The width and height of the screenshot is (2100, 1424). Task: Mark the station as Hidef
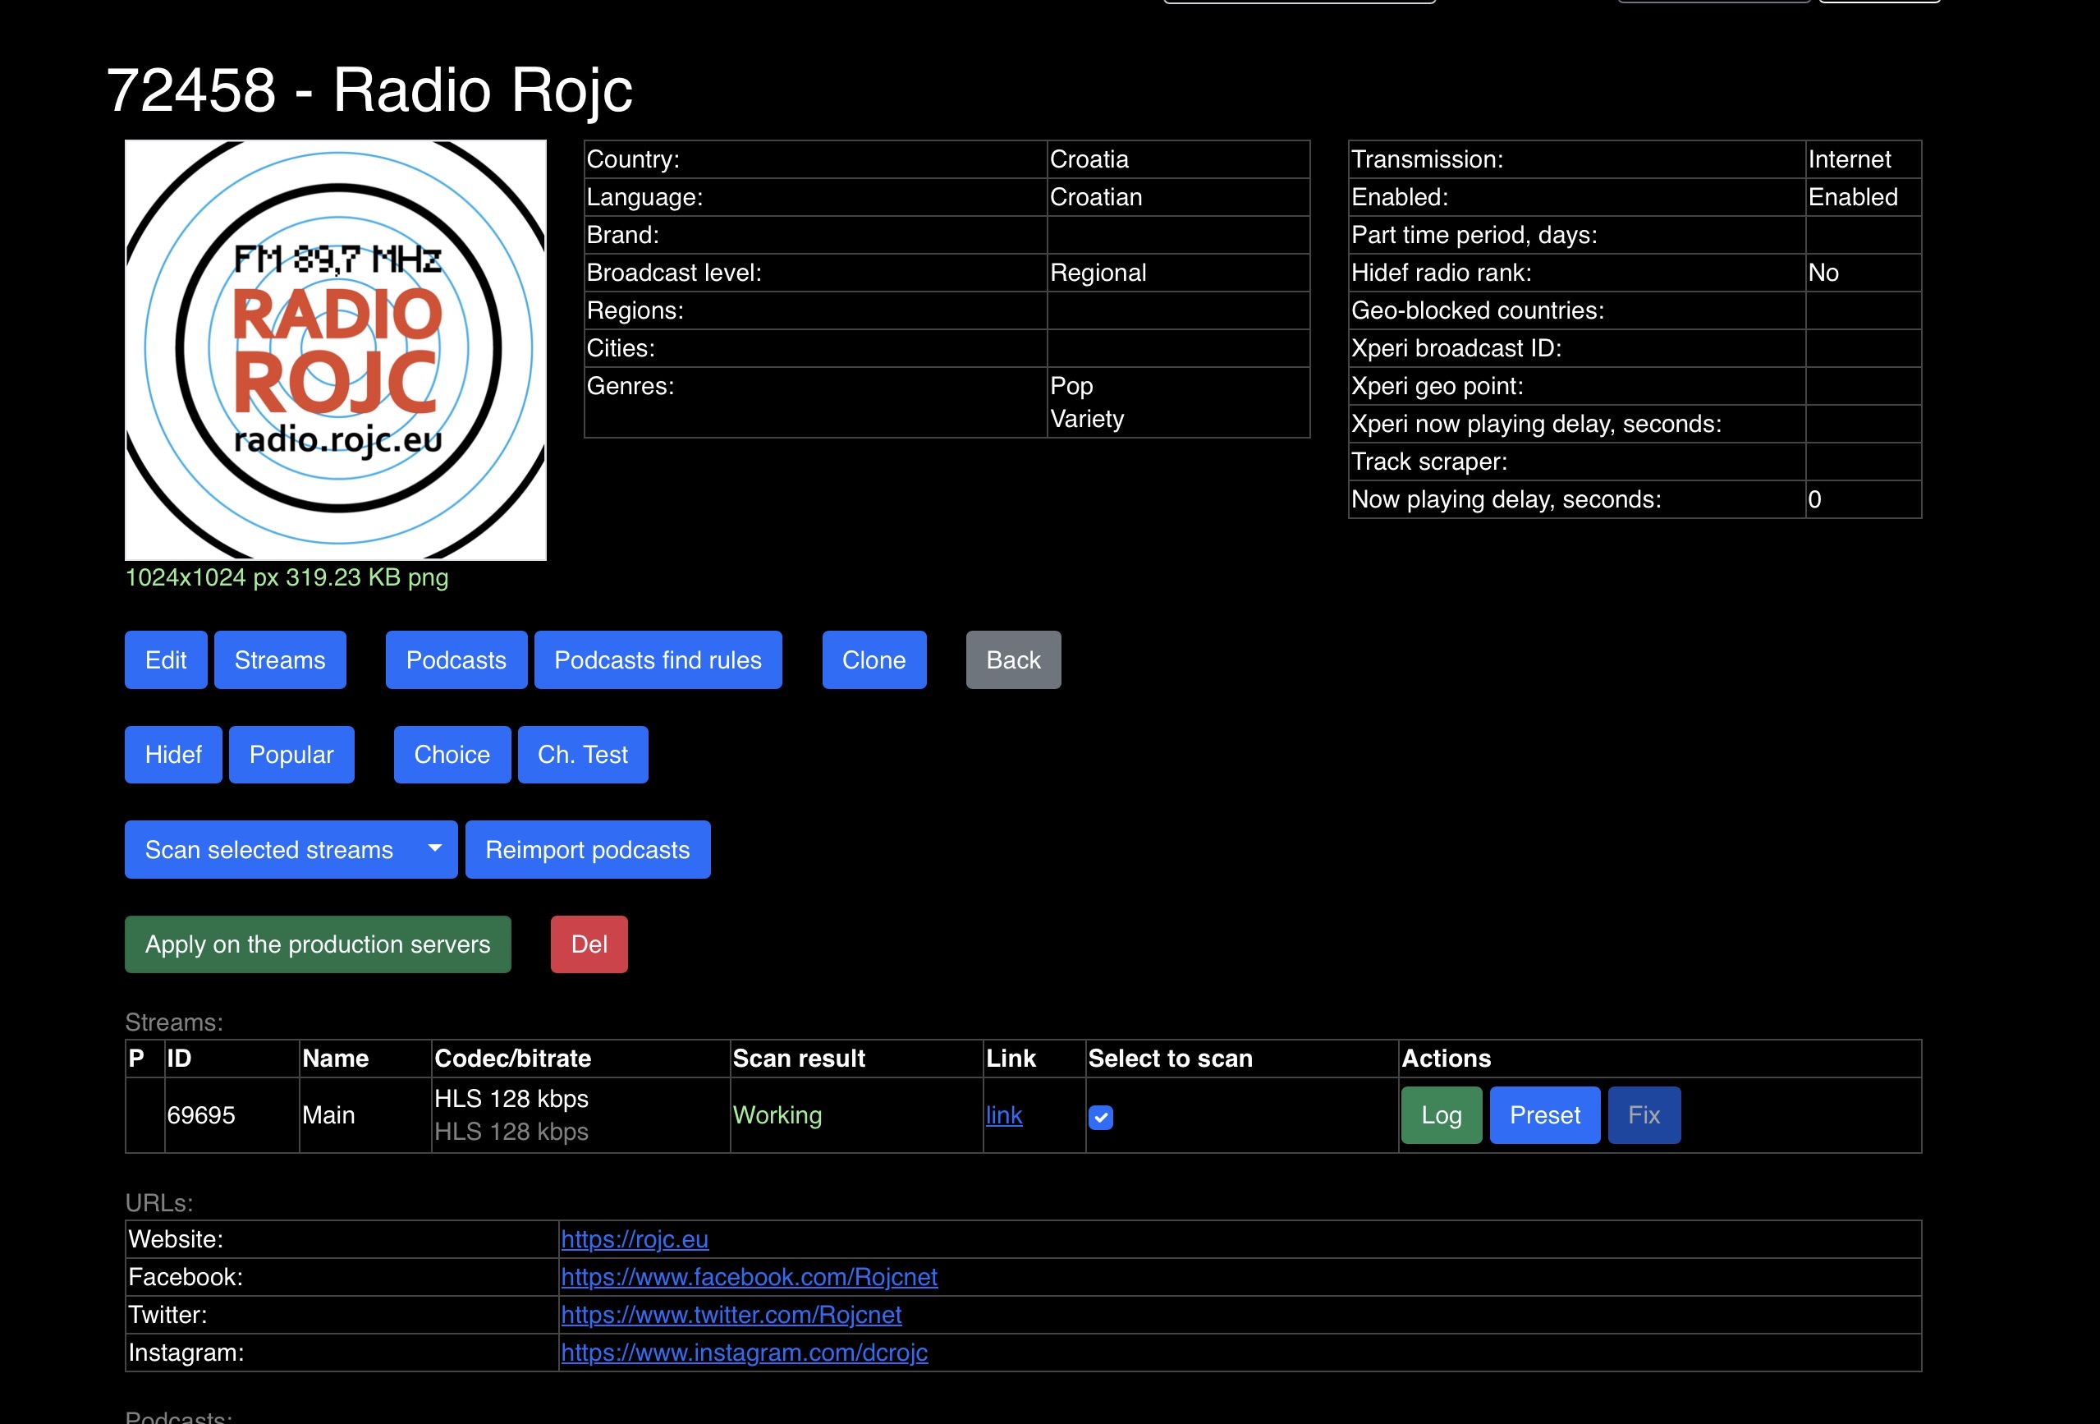coord(173,755)
